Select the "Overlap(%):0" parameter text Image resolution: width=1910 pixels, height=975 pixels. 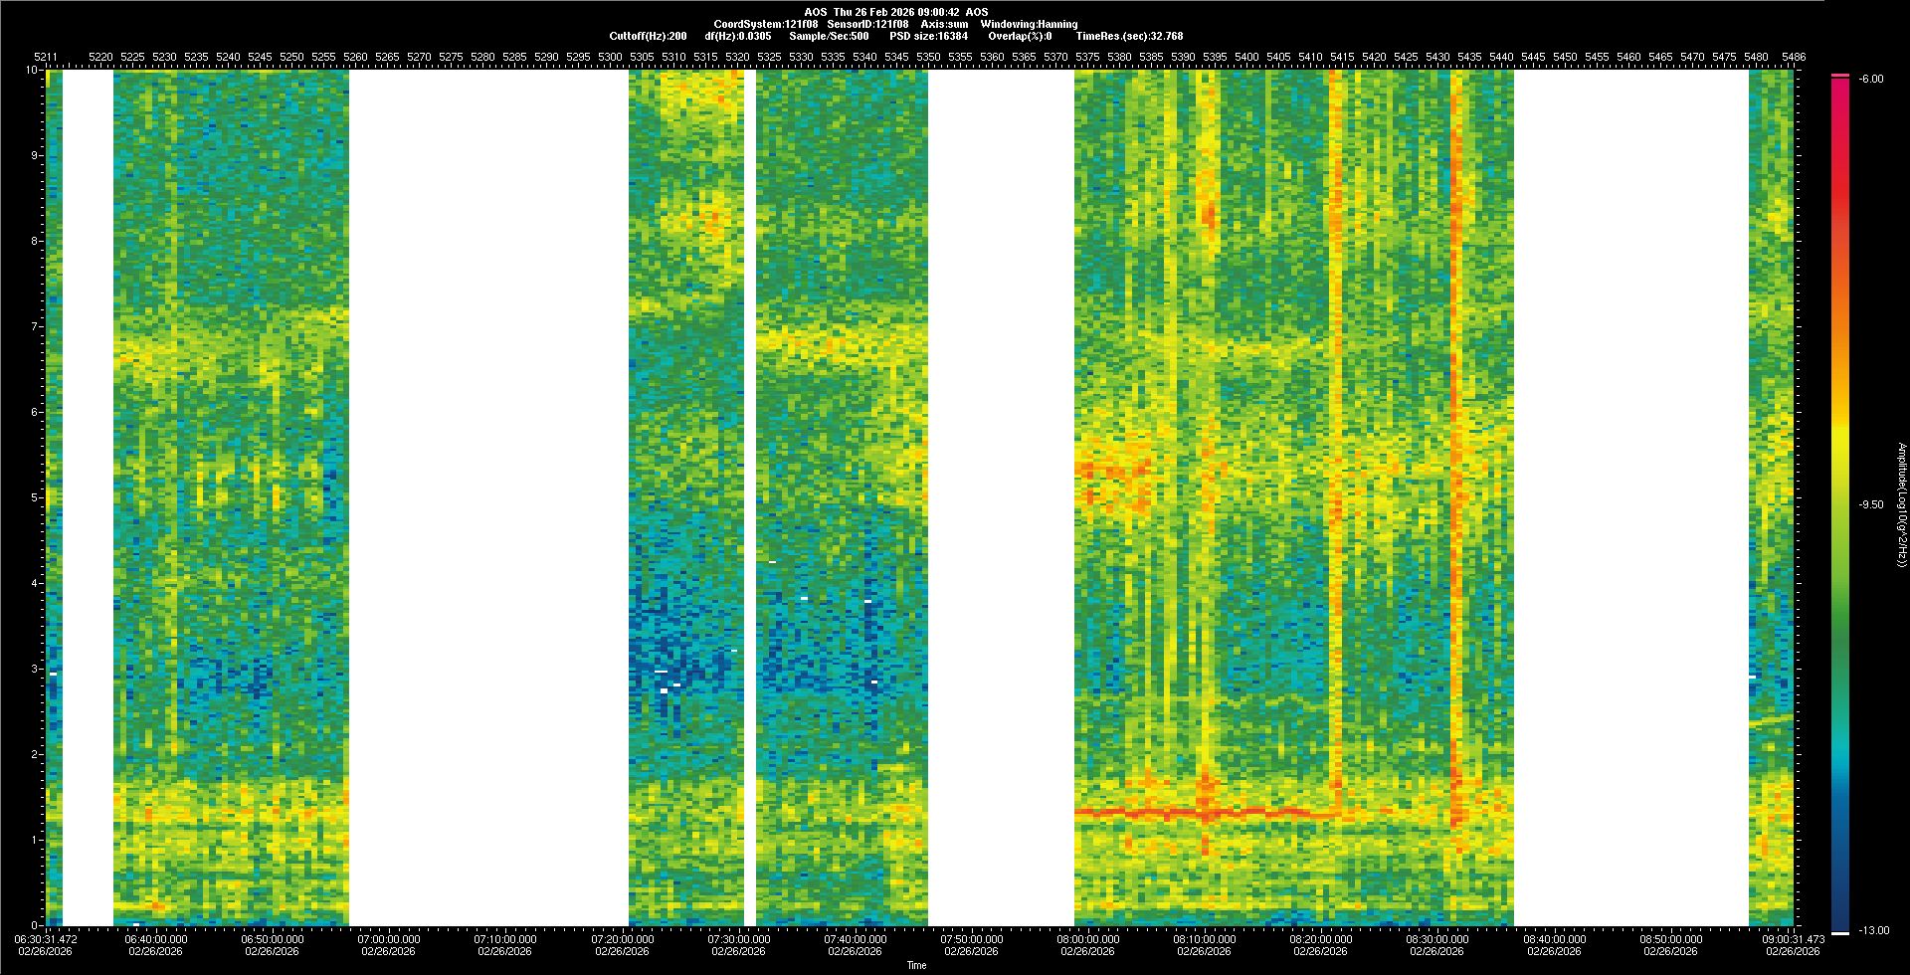[1022, 36]
